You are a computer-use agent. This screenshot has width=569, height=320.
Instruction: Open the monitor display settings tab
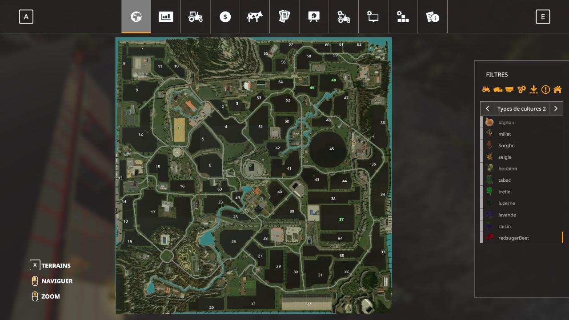(373, 17)
